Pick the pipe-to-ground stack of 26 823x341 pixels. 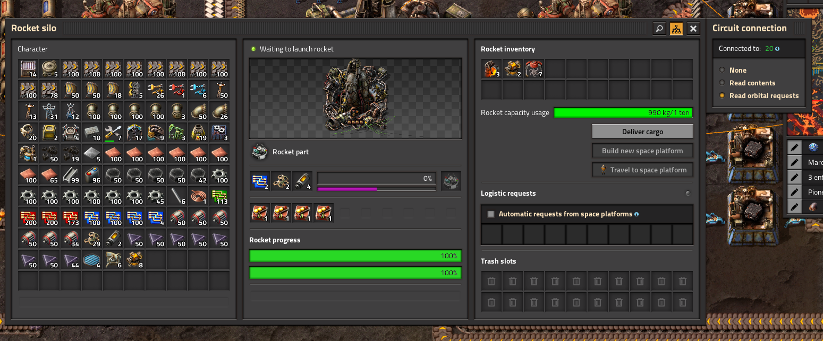pos(219,111)
